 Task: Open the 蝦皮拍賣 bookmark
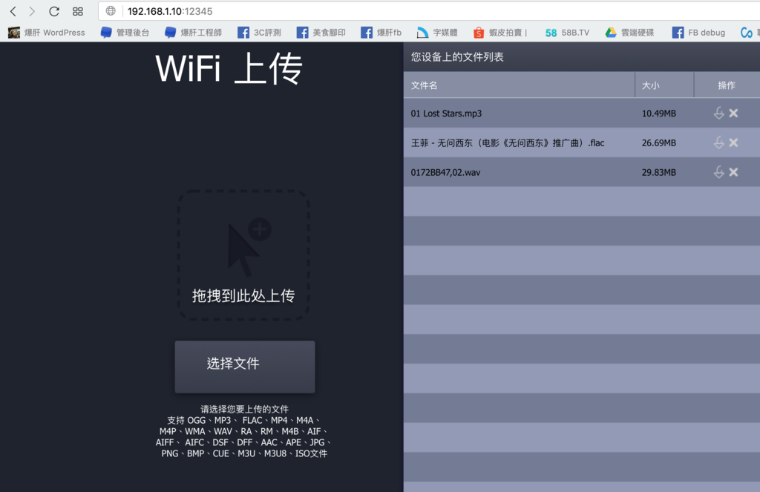click(x=500, y=33)
